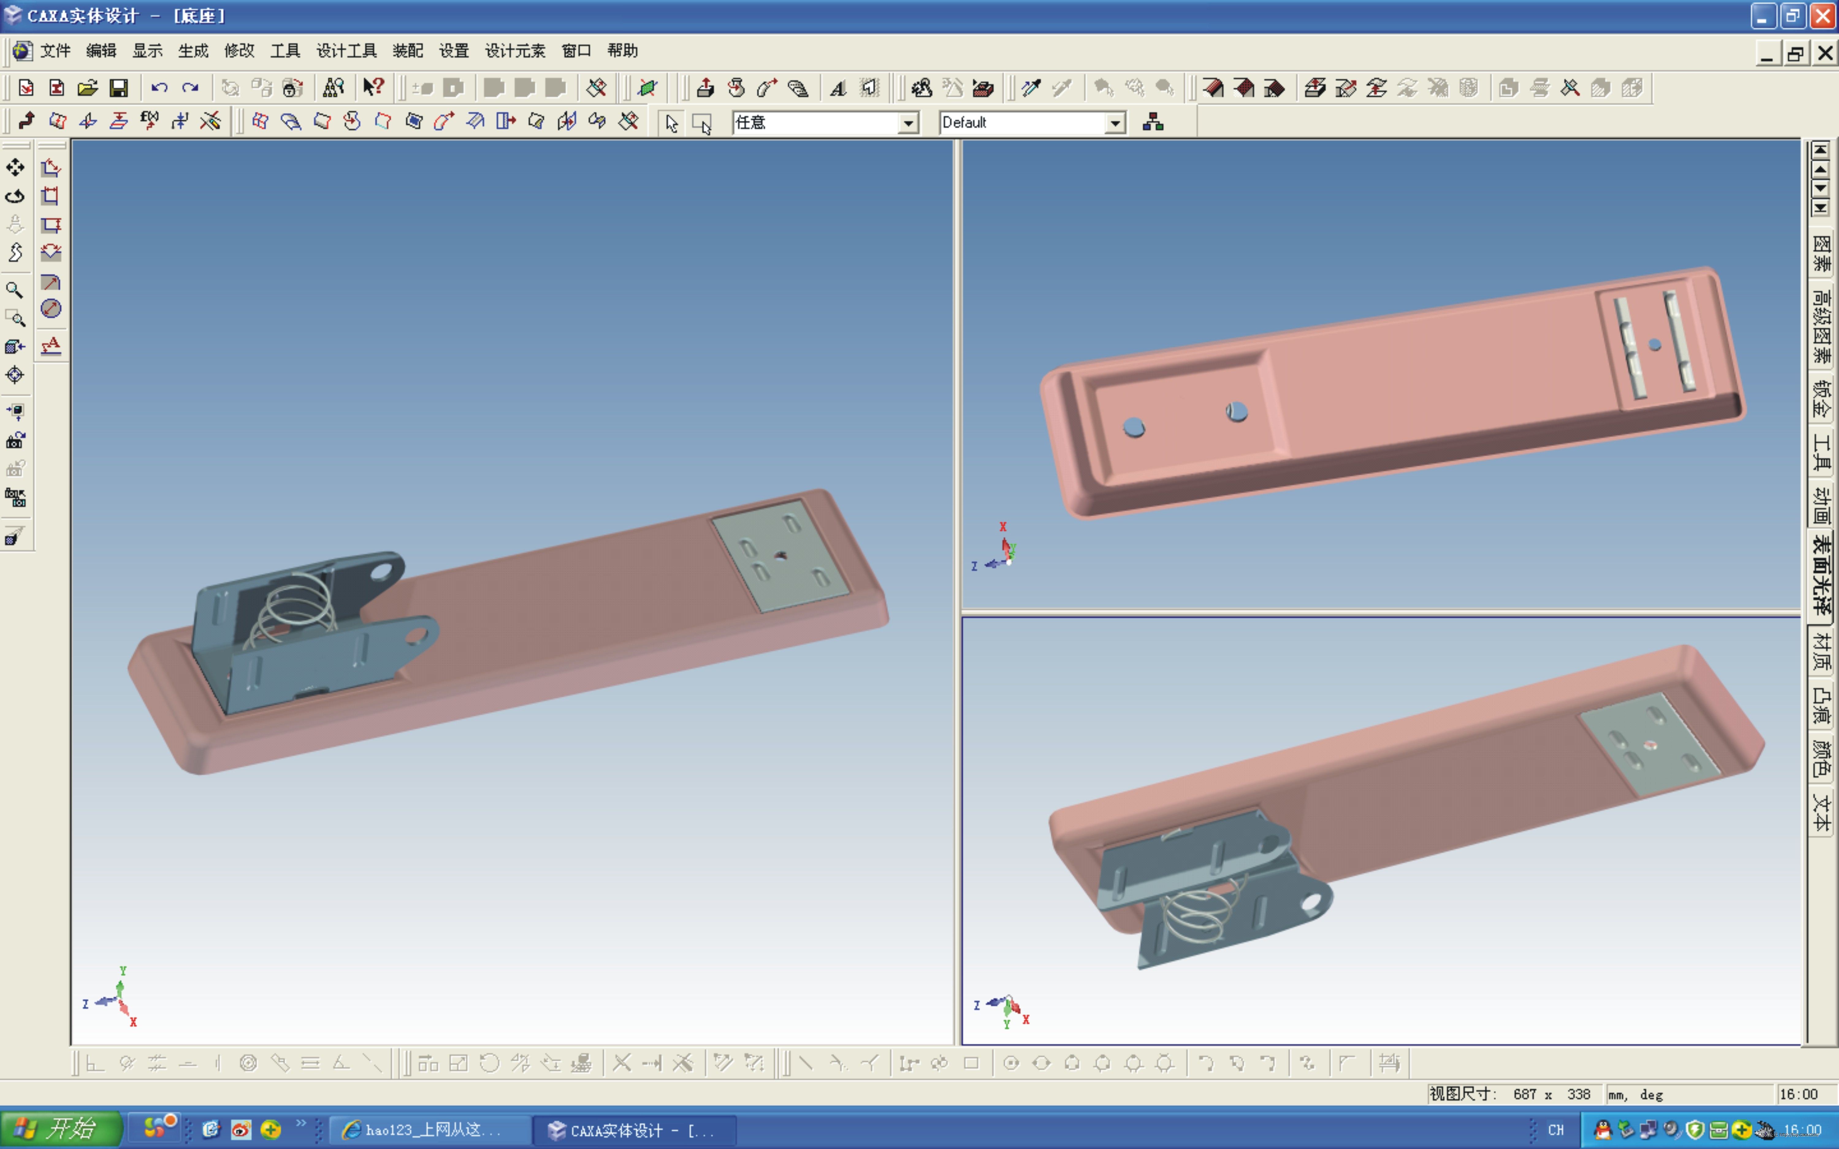This screenshot has height=1149, width=1839.
Task: Click the hierarchy configuration icon beside Default
Action: pyautogui.click(x=1153, y=122)
